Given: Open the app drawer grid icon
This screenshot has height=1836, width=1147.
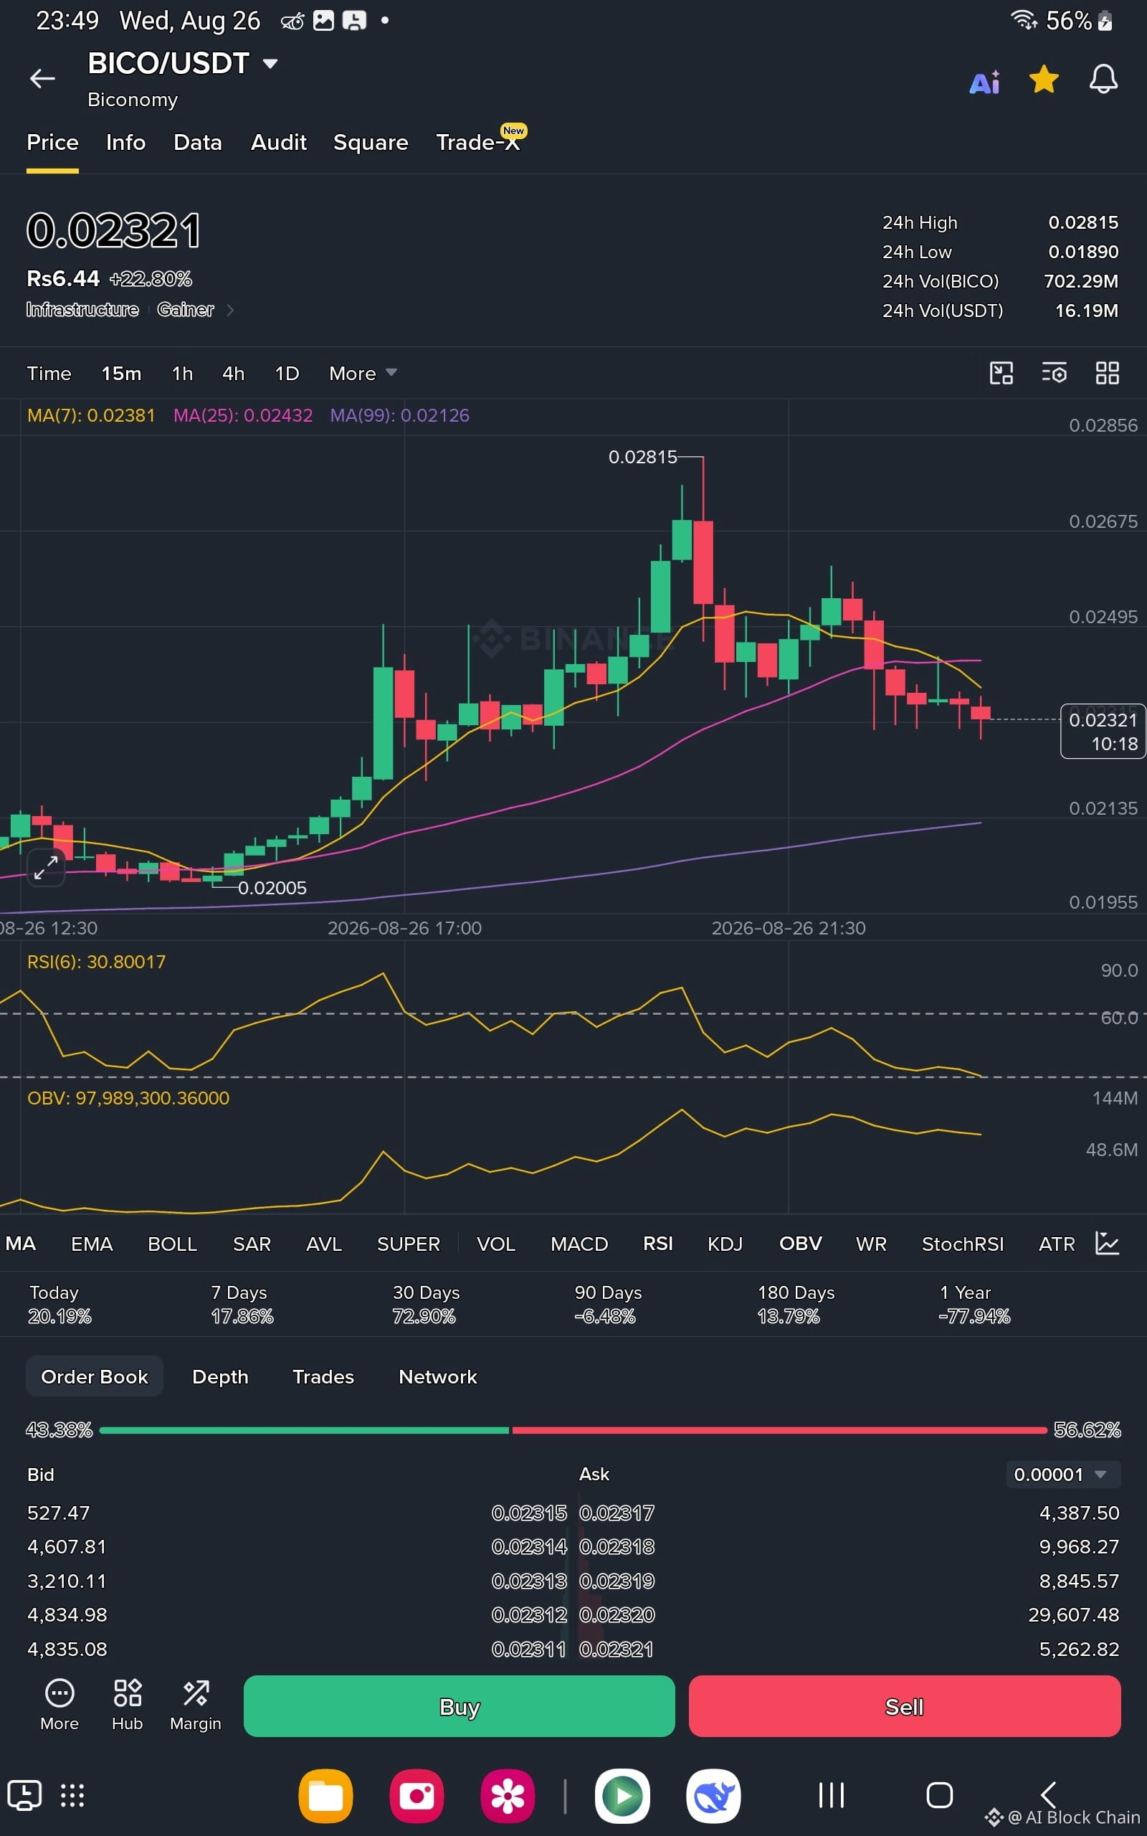Looking at the screenshot, I should [x=72, y=1795].
